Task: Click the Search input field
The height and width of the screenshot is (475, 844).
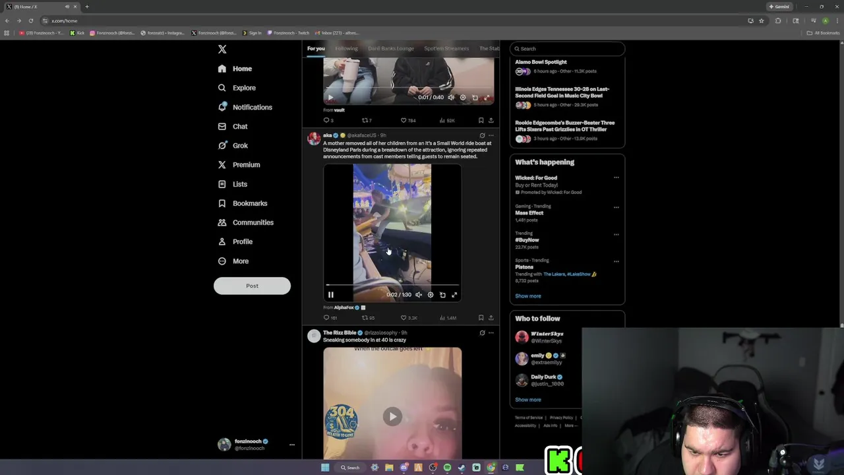Action: point(567,49)
